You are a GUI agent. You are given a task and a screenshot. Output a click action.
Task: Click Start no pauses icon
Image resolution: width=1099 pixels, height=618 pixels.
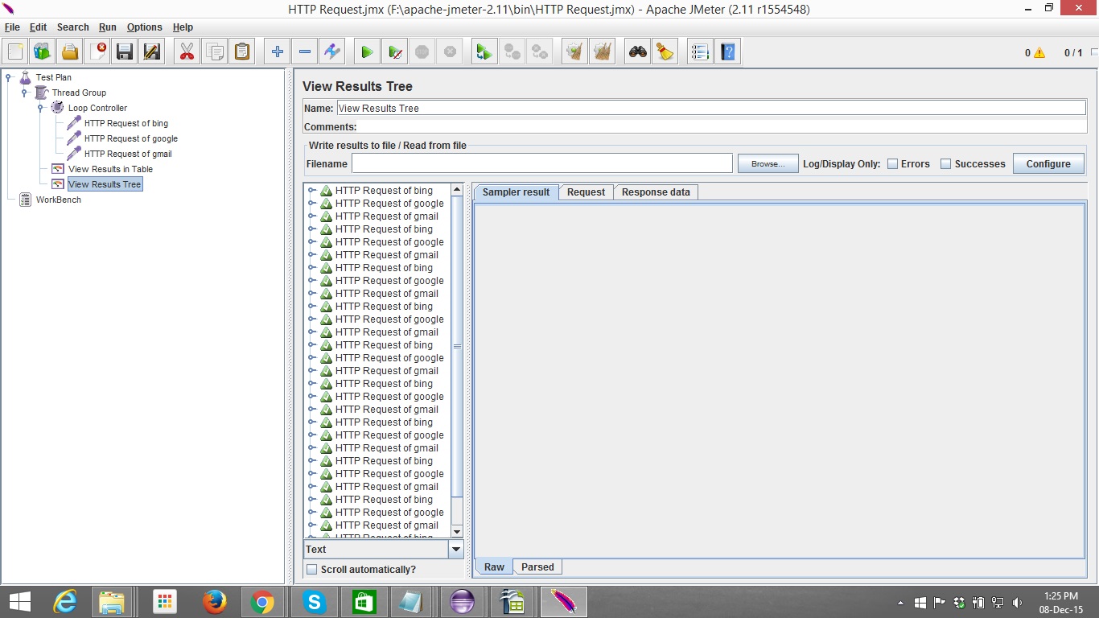click(x=394, y=52)
